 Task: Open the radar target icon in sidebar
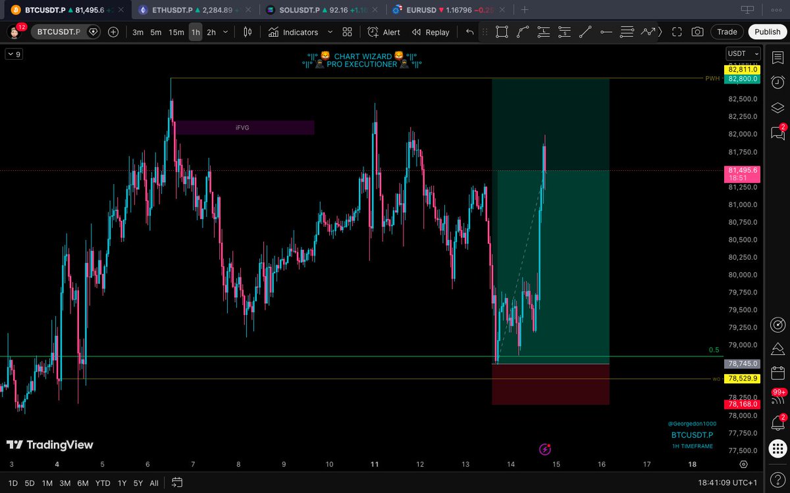(777, 325)
